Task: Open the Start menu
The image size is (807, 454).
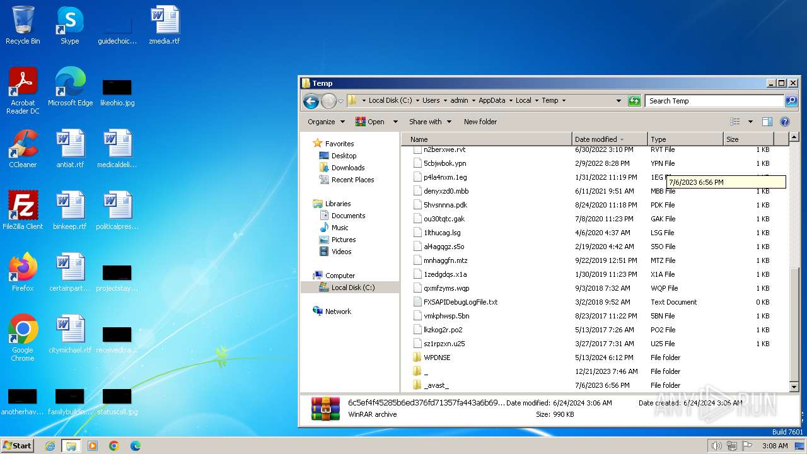Action: tap(18, 445)
